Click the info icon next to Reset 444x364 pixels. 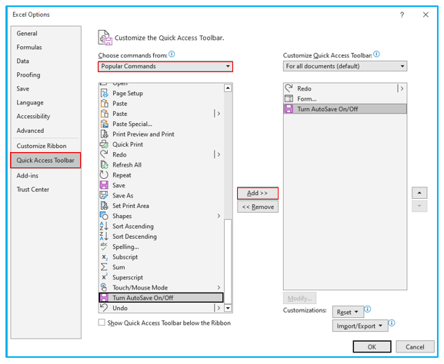367,309
